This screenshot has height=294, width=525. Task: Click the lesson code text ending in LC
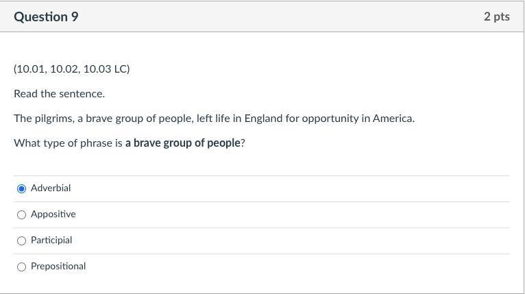(x=71, y=69)
